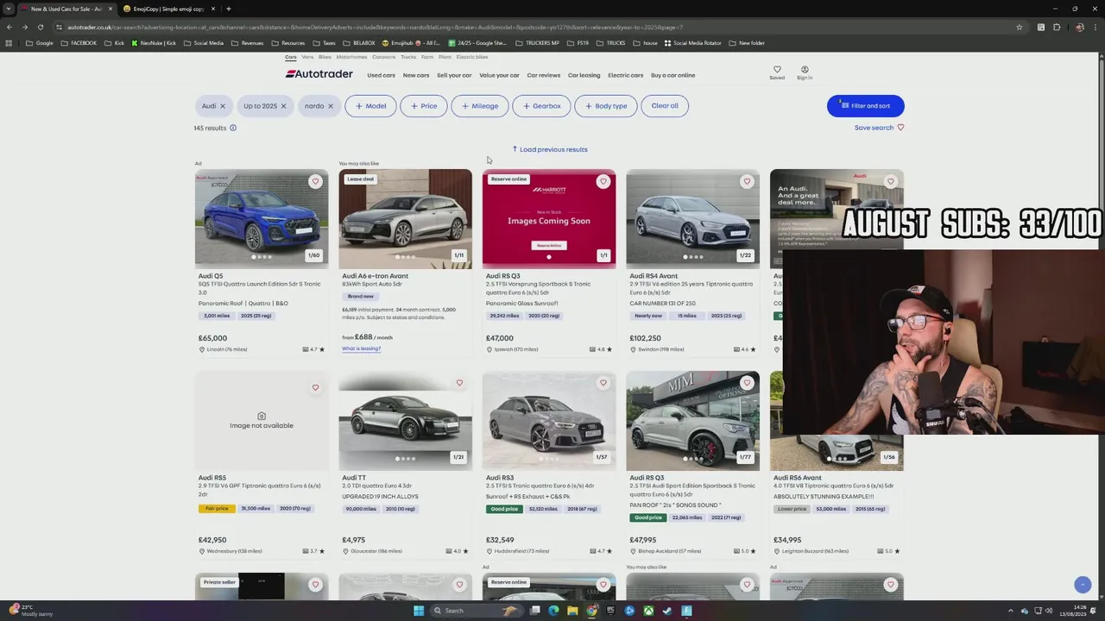The image size is (1105, 621).
Task: Favourite the Audi TT listing
Action: point(459,383)
